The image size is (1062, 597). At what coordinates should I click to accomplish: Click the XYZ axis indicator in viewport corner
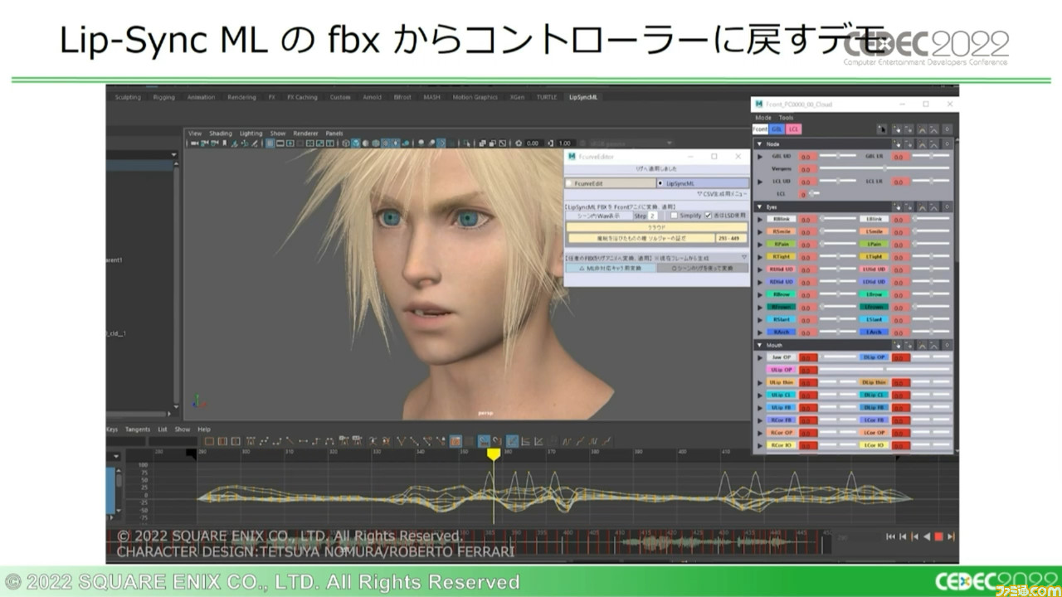pos(196,401)
